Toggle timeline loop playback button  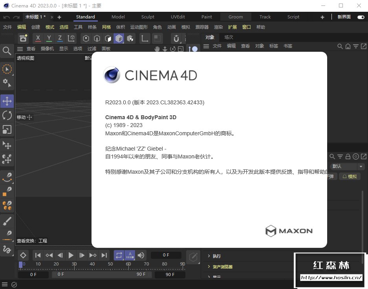click(119, 255)
